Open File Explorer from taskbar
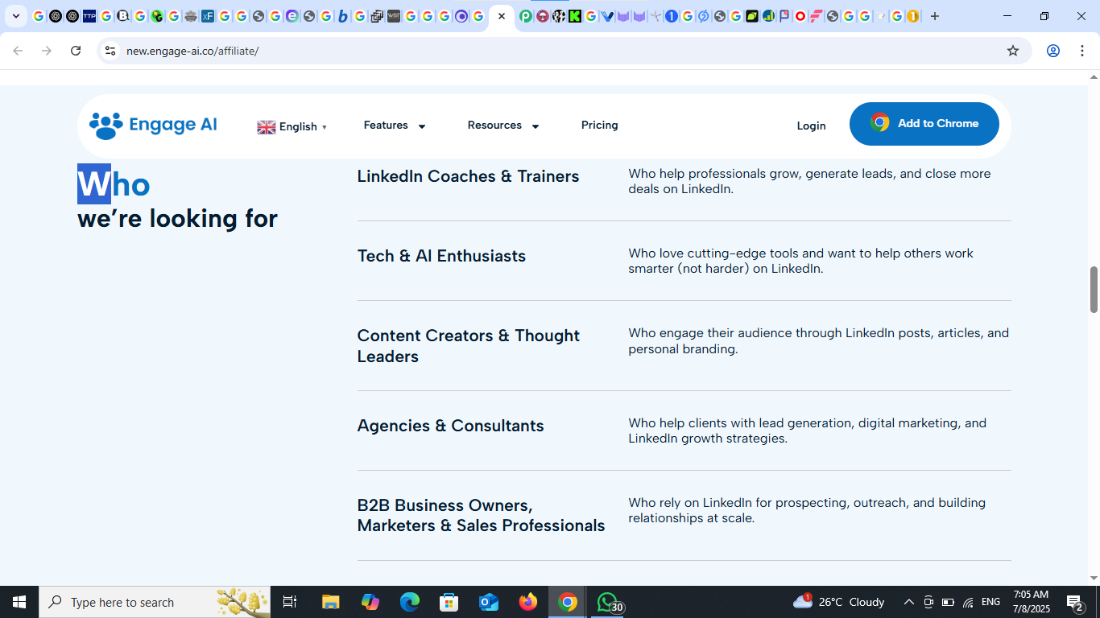Image resolution: width=1100 pixels, height=618 pixels. (x=331, y=602)
